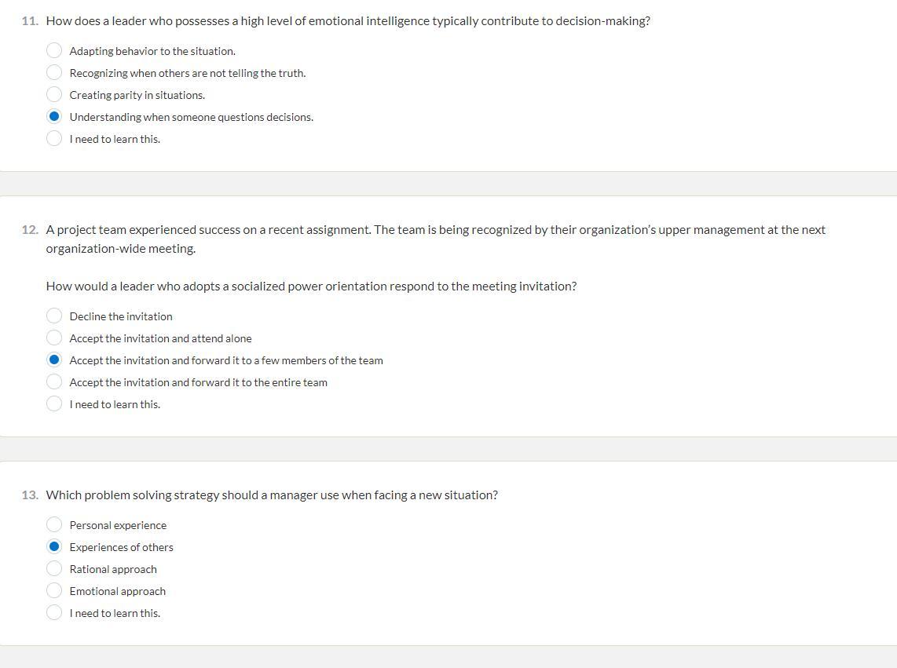The height and width of the screenshot is (668, 897).
Task: Select 'Personal experience' radio button
Action: point(53,524)
